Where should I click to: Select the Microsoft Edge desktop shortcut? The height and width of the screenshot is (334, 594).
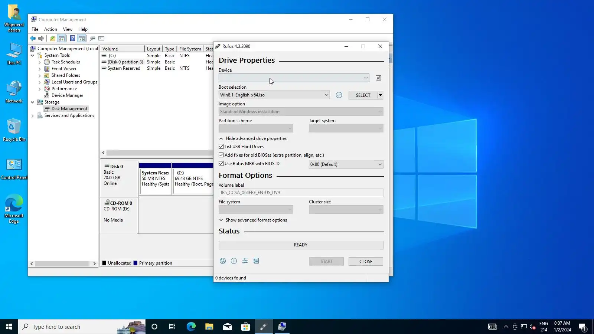click(x=14, y=209)
